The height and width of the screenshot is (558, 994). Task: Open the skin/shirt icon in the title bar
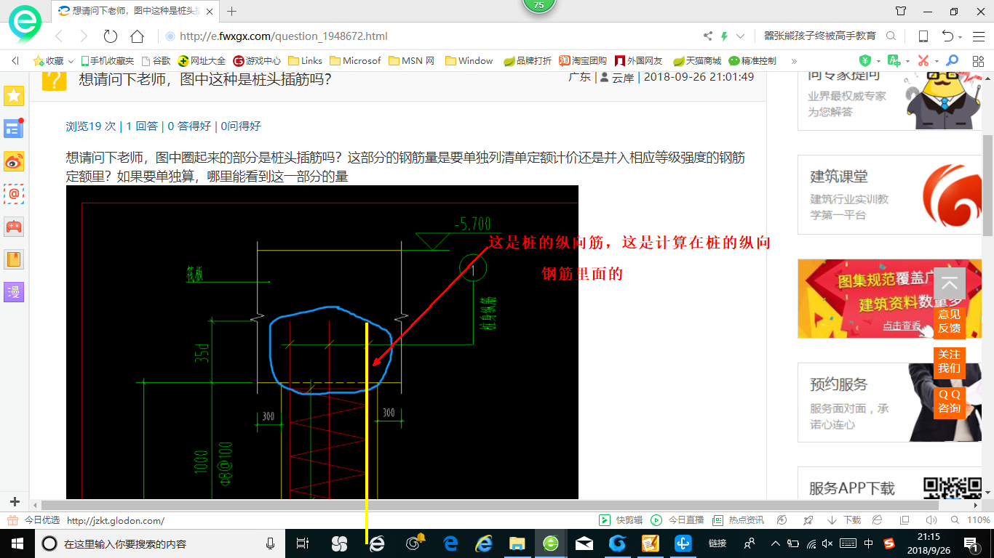click(901, 12)
